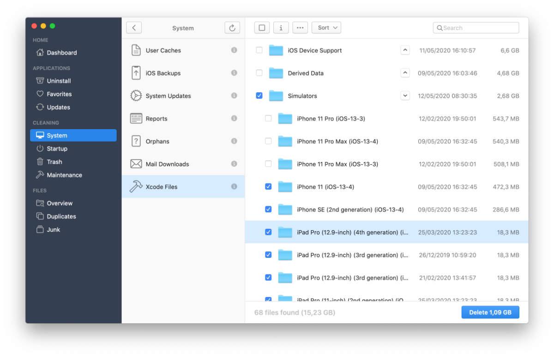The height and width of the screenshot is (357, 554).
Task: Click the info button in the toolbar
Action: tap(281, 28)
